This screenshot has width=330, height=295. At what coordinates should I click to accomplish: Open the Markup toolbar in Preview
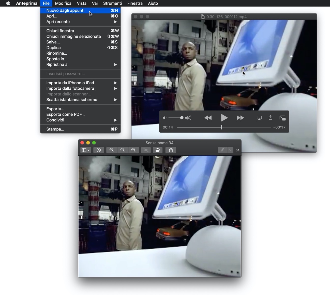(99, 150)
